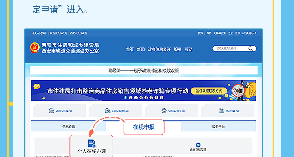Open the 微博 link
This screenshot has width=294, height=157.
coord(200,33)
